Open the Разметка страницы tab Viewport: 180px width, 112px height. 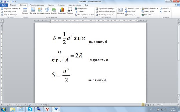pos(37,5)
